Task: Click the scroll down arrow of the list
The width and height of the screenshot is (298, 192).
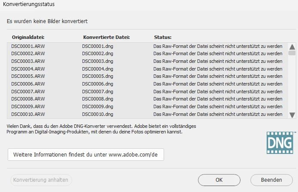Action: pyautogui.click(x=292, y=115)
